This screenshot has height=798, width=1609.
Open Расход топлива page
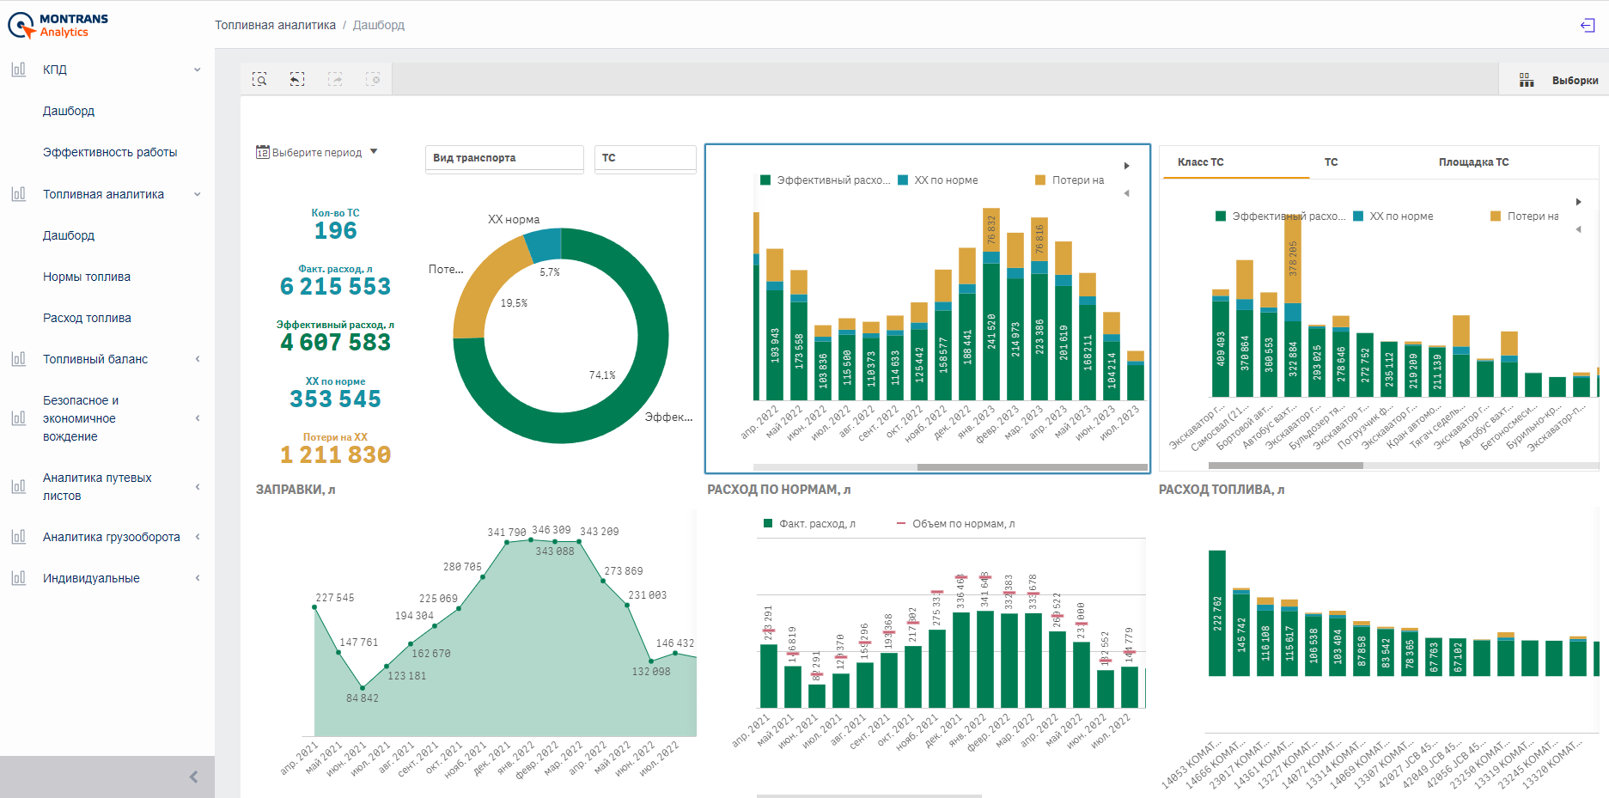[x=87, y=318]
